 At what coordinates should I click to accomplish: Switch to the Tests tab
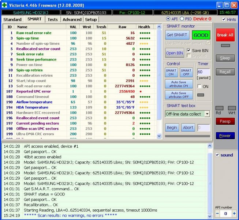pyautogui.click(x=53, y=19)
